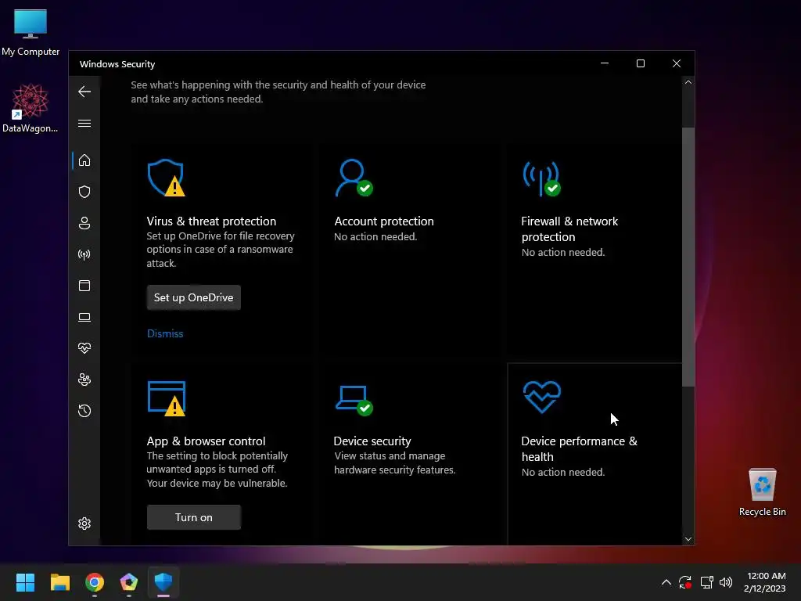The height and width of the screenshot is (601, 801).
Task: Open the hamburger navigation menu
Action: pos(84,124)
